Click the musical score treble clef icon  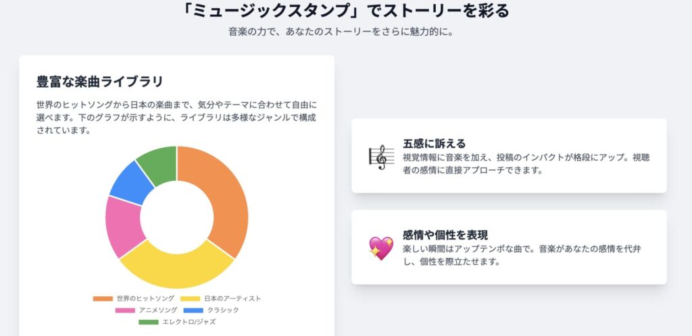(381, 157)
